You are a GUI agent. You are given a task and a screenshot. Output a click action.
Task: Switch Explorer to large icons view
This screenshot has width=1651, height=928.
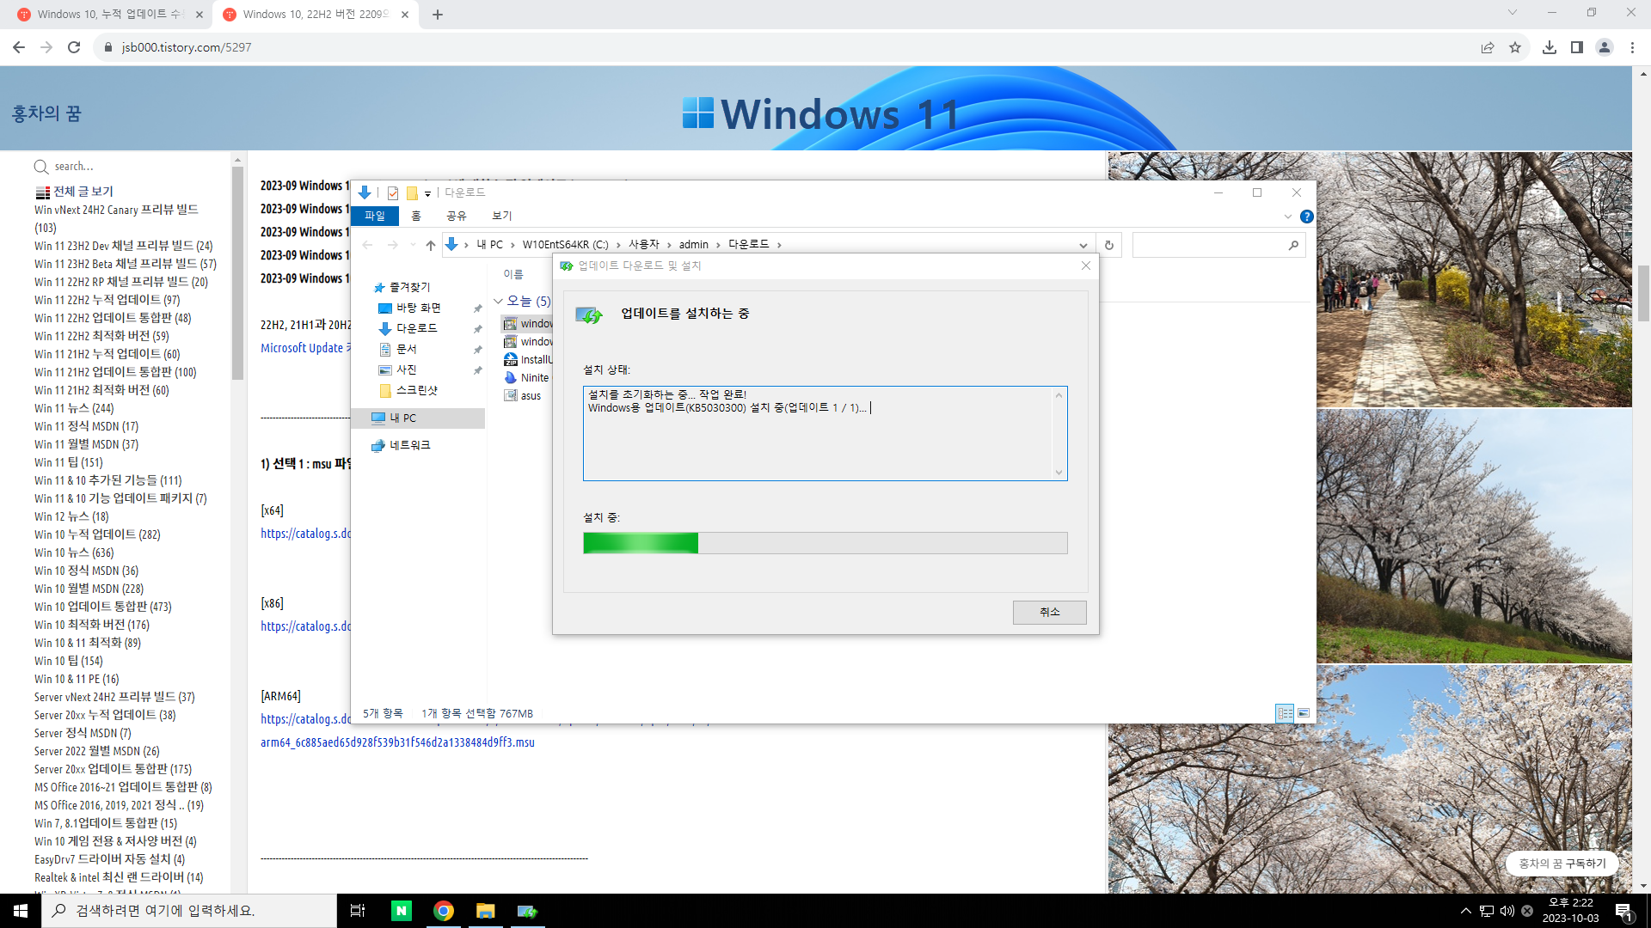(1304, 713)
